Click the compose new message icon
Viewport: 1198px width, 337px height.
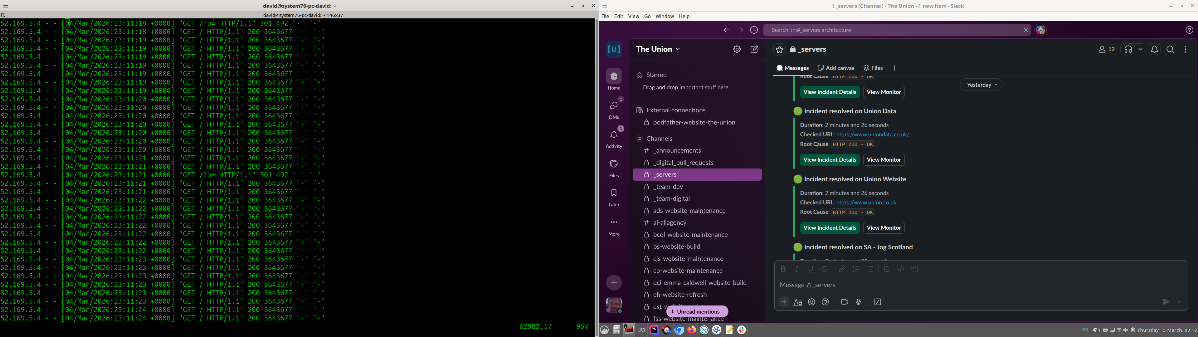pos(754,49)
